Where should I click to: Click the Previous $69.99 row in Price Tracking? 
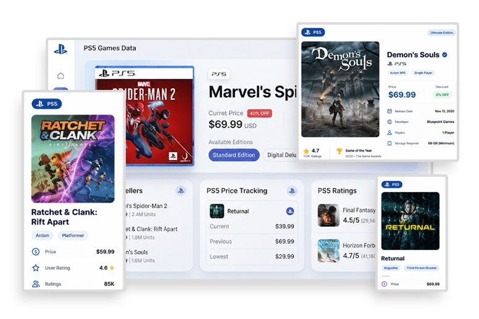(x=252, y=241)
